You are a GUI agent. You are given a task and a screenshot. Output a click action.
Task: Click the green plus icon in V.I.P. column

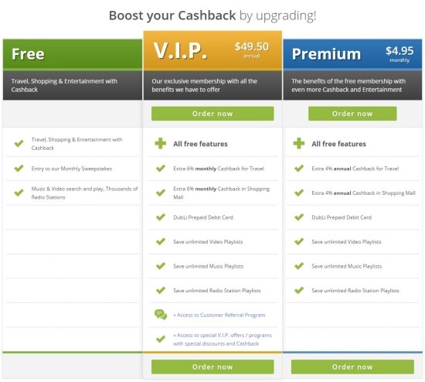pos(161,143)
